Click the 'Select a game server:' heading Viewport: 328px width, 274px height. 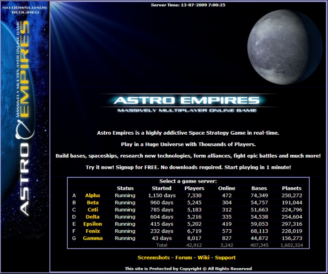[x=188, y=181]
